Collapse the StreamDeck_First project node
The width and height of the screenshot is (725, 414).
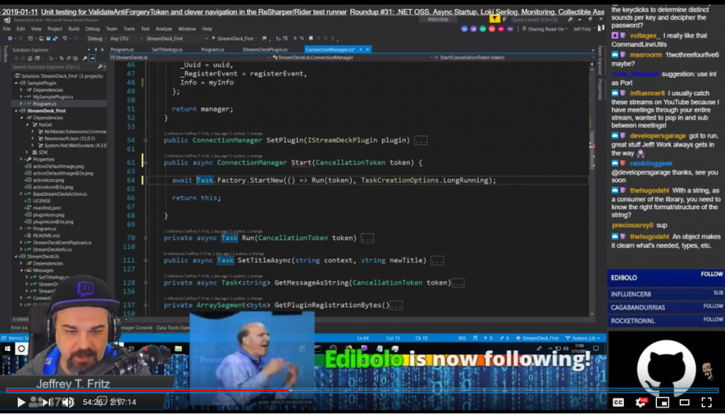tap(17, 111)
